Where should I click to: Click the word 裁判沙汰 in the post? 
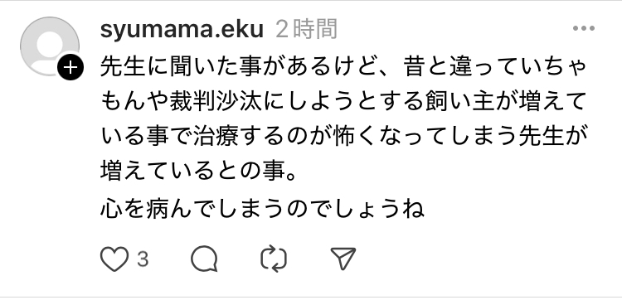tap(216, 102)
